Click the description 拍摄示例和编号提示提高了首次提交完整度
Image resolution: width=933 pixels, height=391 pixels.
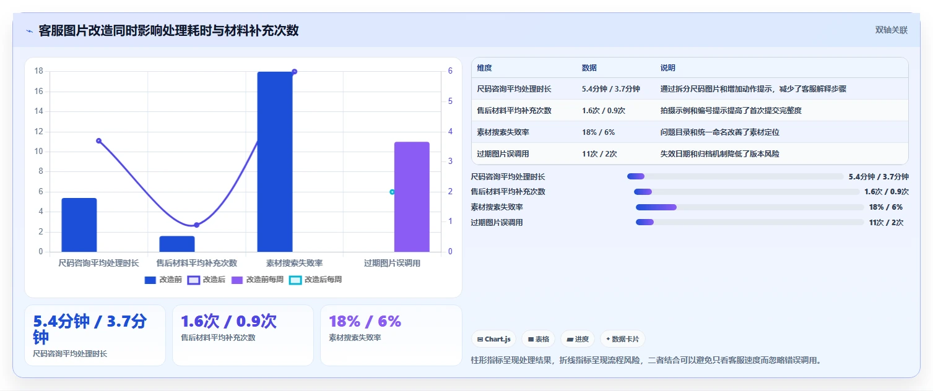(731, 111)
